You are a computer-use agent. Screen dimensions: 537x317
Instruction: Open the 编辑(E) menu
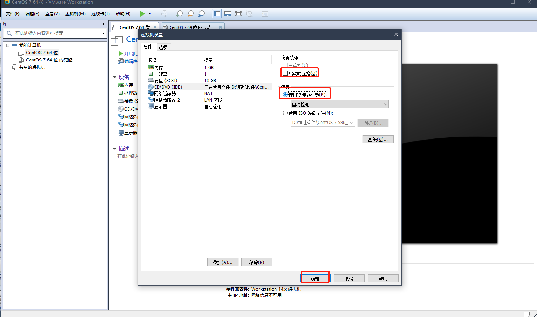click(x=32, y=14)
